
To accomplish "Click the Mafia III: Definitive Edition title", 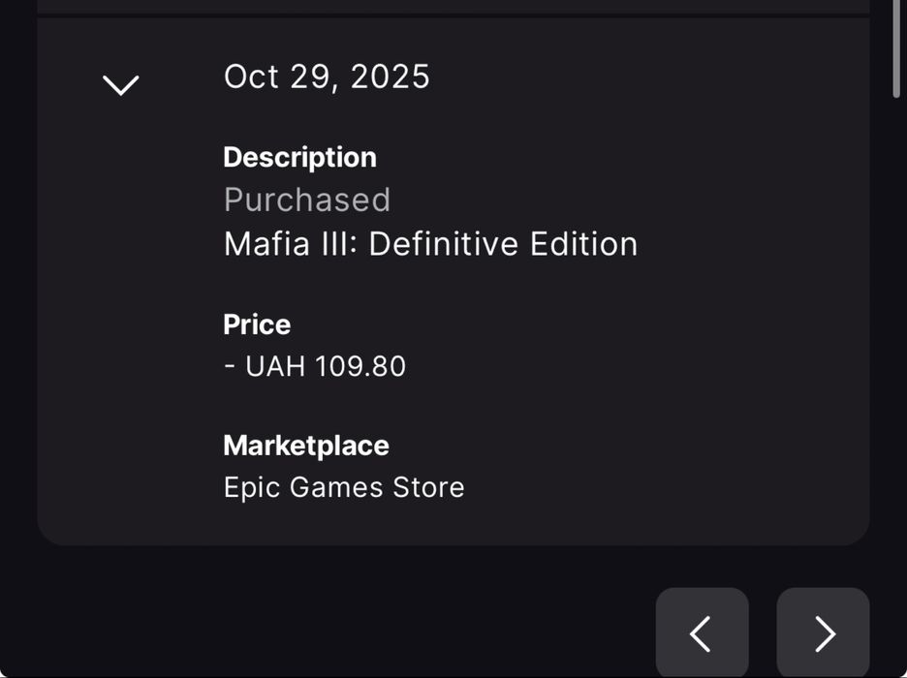I will (x=430, y=244).
